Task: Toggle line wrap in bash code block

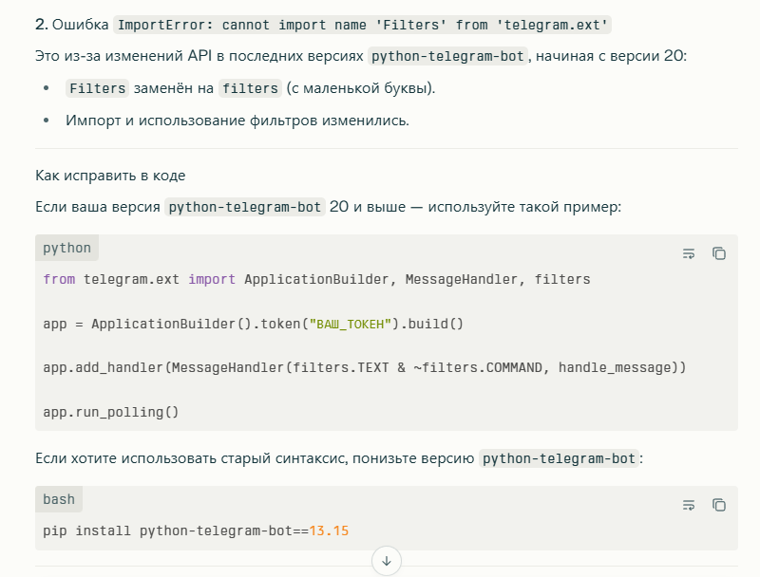Action: 689,505
